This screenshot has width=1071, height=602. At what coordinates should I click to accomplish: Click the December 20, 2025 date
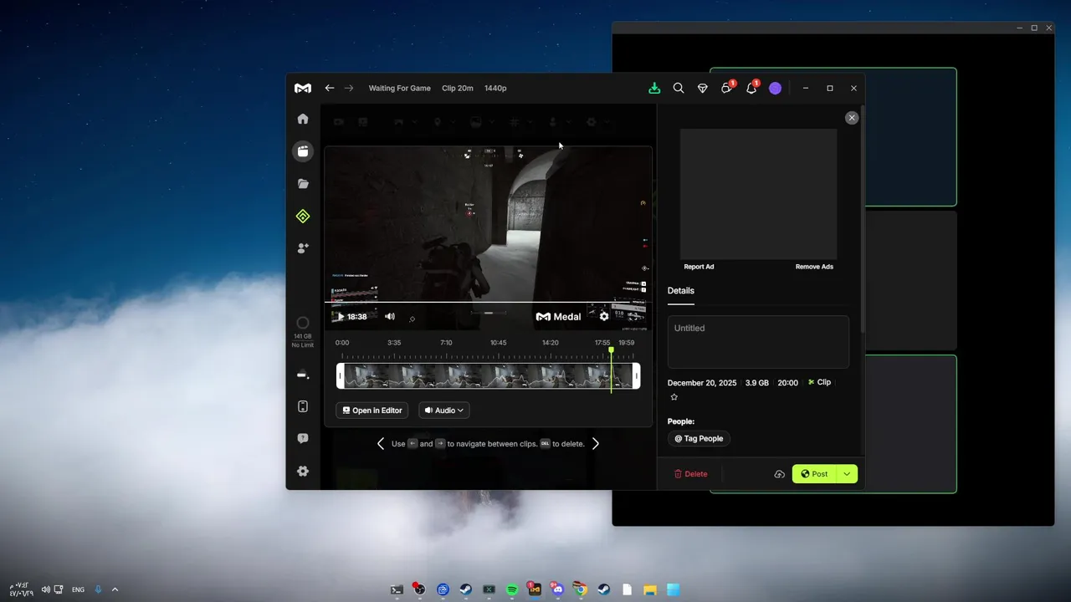(702, 383)
